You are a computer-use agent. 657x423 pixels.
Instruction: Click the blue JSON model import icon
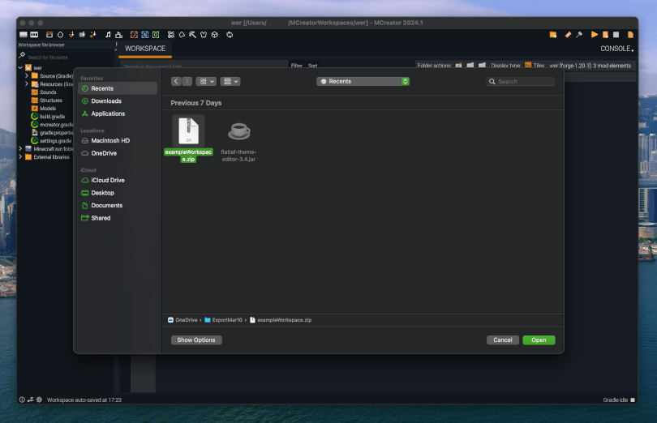tap(144, 35)
